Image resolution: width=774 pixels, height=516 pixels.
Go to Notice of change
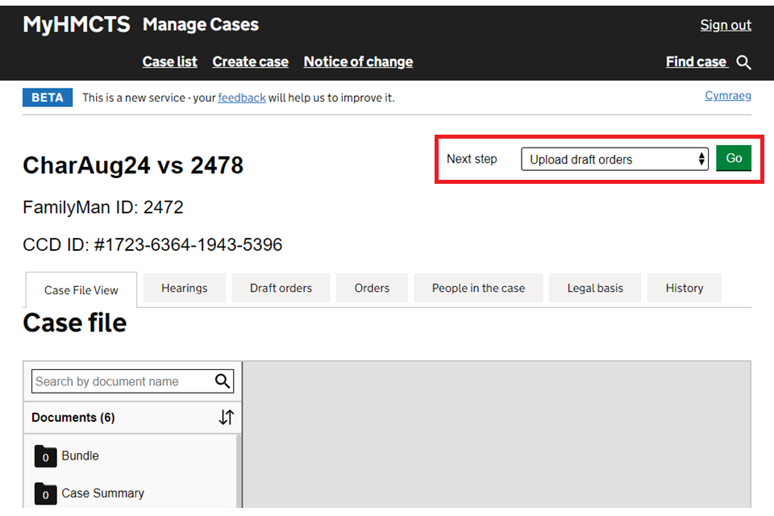click(x=358, y=62)
